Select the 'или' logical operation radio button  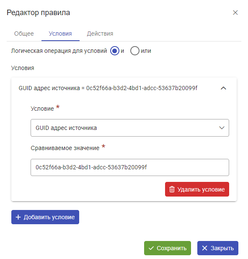pos(135,51)
